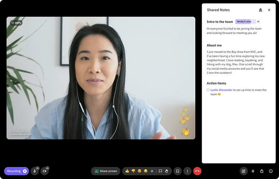Toggle the shared notes panel icon
Screen dimensions: 279x179
click(243, 171)
